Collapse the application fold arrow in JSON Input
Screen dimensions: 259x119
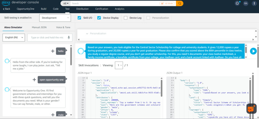[85, 90]
